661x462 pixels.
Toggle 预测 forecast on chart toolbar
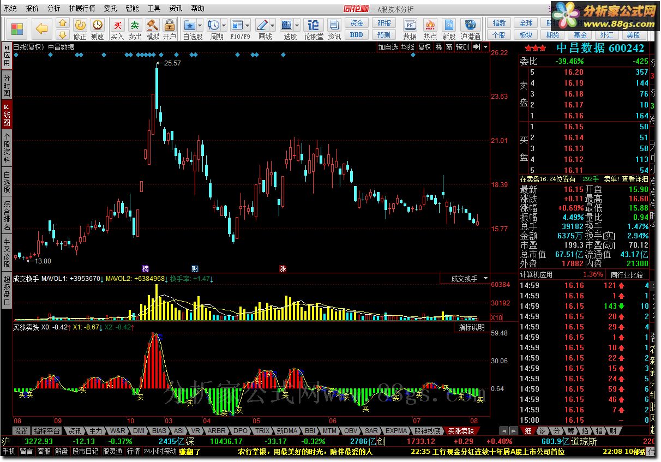tap(462, 47)
